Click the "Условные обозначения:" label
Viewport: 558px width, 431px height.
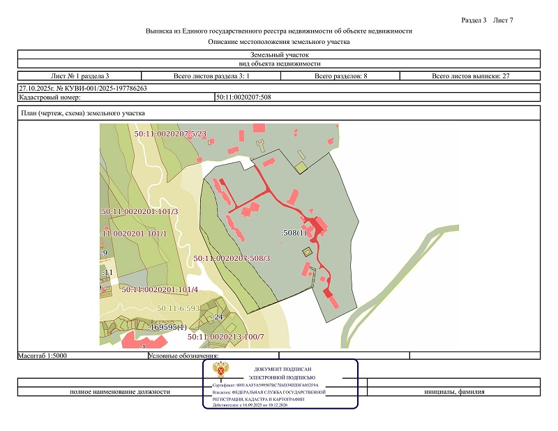[183, 355]
